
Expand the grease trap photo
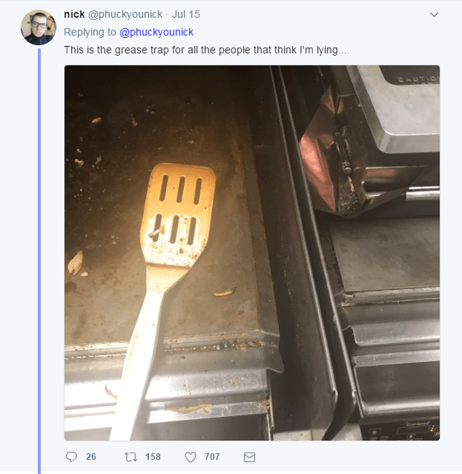[252, 252]
